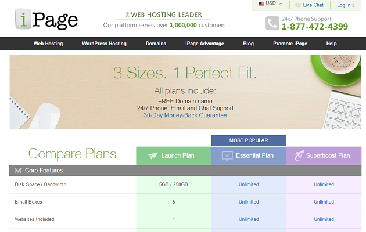Click the 5GB / 250GB cell
The height and width of the screenshot is (232, 366).
(174, 184)
